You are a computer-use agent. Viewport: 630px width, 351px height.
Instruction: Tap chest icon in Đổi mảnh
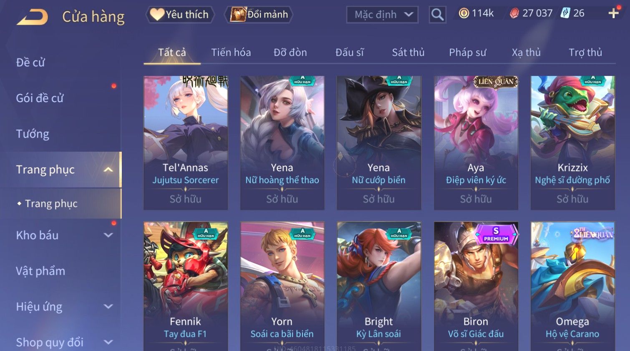coord(238,14)
